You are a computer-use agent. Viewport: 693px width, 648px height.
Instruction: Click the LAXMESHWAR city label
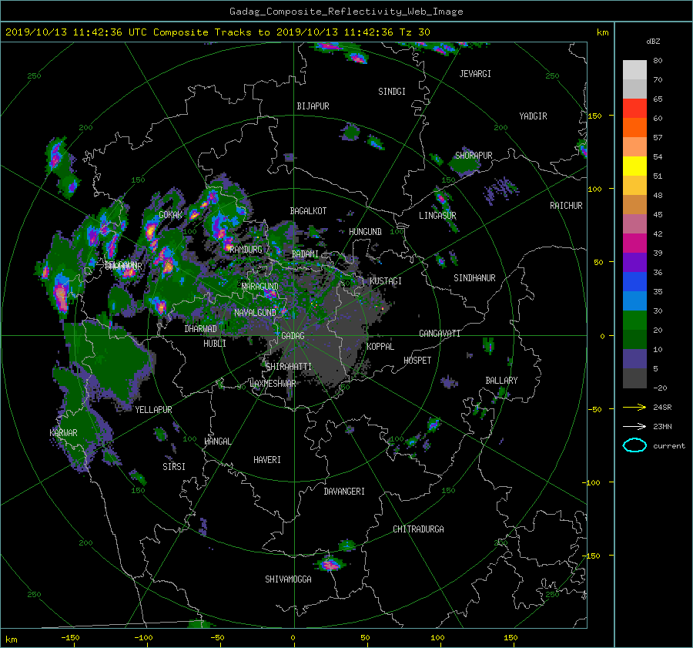(x=273, y=384)
